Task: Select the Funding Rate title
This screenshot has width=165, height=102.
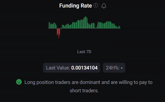Action: (76, 6)
